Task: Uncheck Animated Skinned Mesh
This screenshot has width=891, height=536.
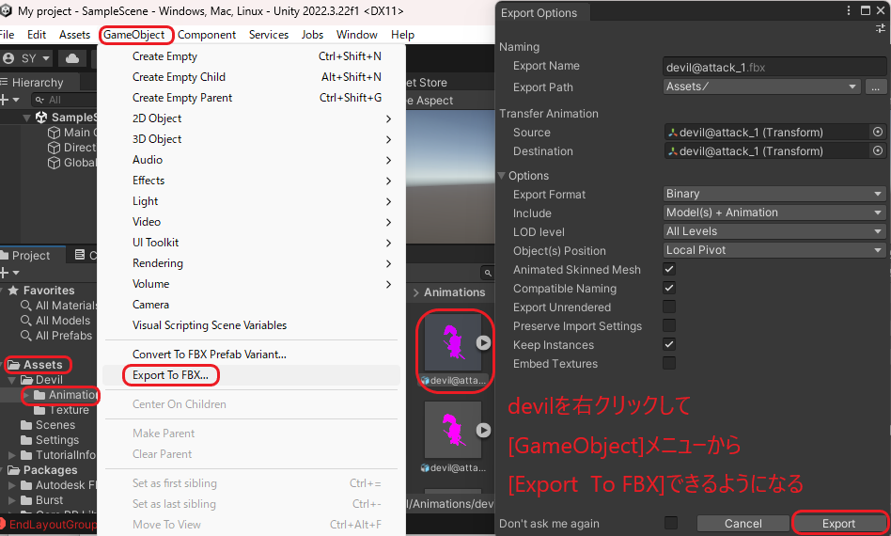Action: [x=669, y=270]
